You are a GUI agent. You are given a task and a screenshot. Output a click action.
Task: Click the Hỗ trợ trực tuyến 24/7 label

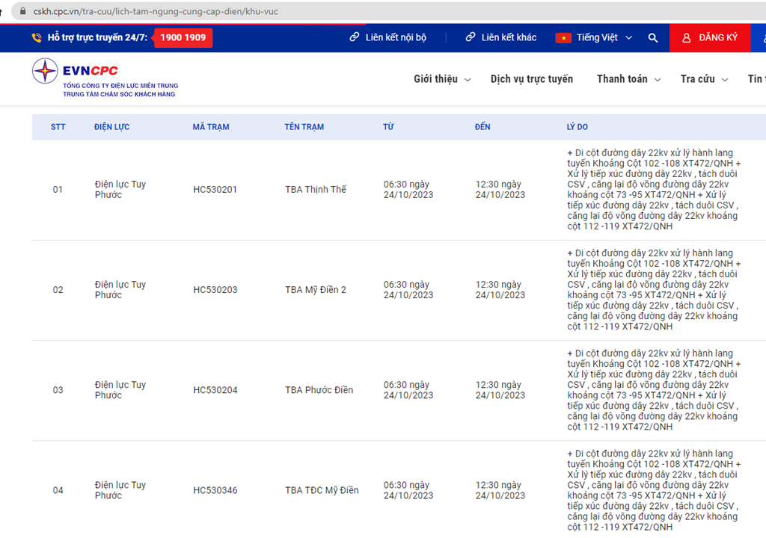[x=97, y=37]
